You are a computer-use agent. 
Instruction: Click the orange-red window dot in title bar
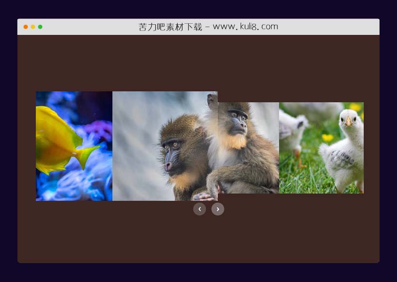point(26,27)
